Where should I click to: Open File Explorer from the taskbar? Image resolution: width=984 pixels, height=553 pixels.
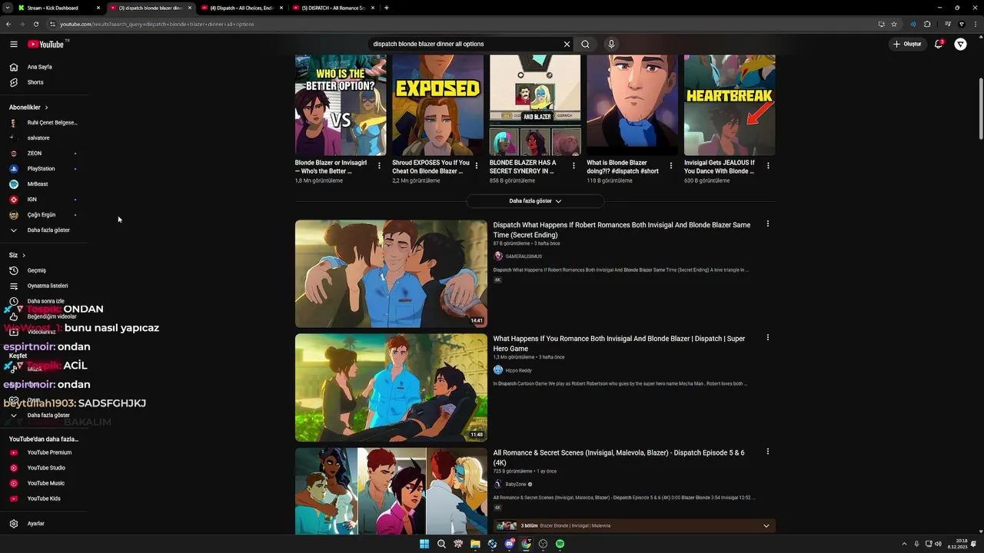click(x=475, y=544)
